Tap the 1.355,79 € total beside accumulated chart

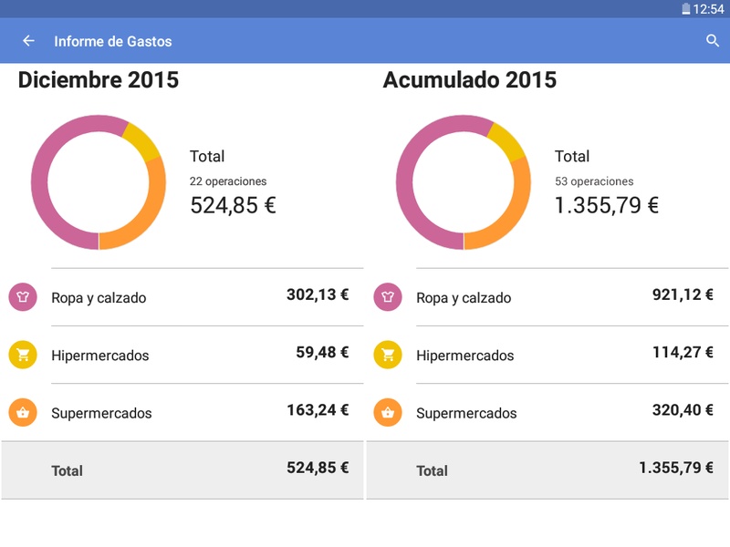pos(607,205)
